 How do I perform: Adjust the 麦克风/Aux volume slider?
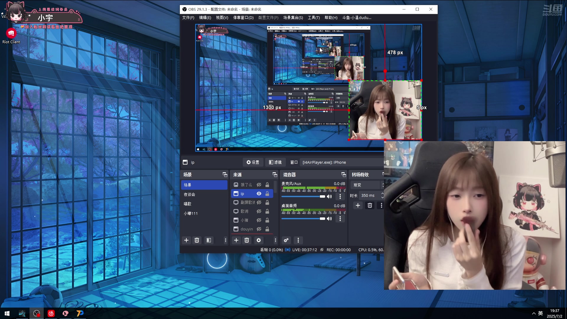pos(303,196)
